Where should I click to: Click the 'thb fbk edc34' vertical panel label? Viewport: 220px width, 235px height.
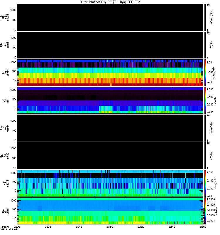point(6,73)
